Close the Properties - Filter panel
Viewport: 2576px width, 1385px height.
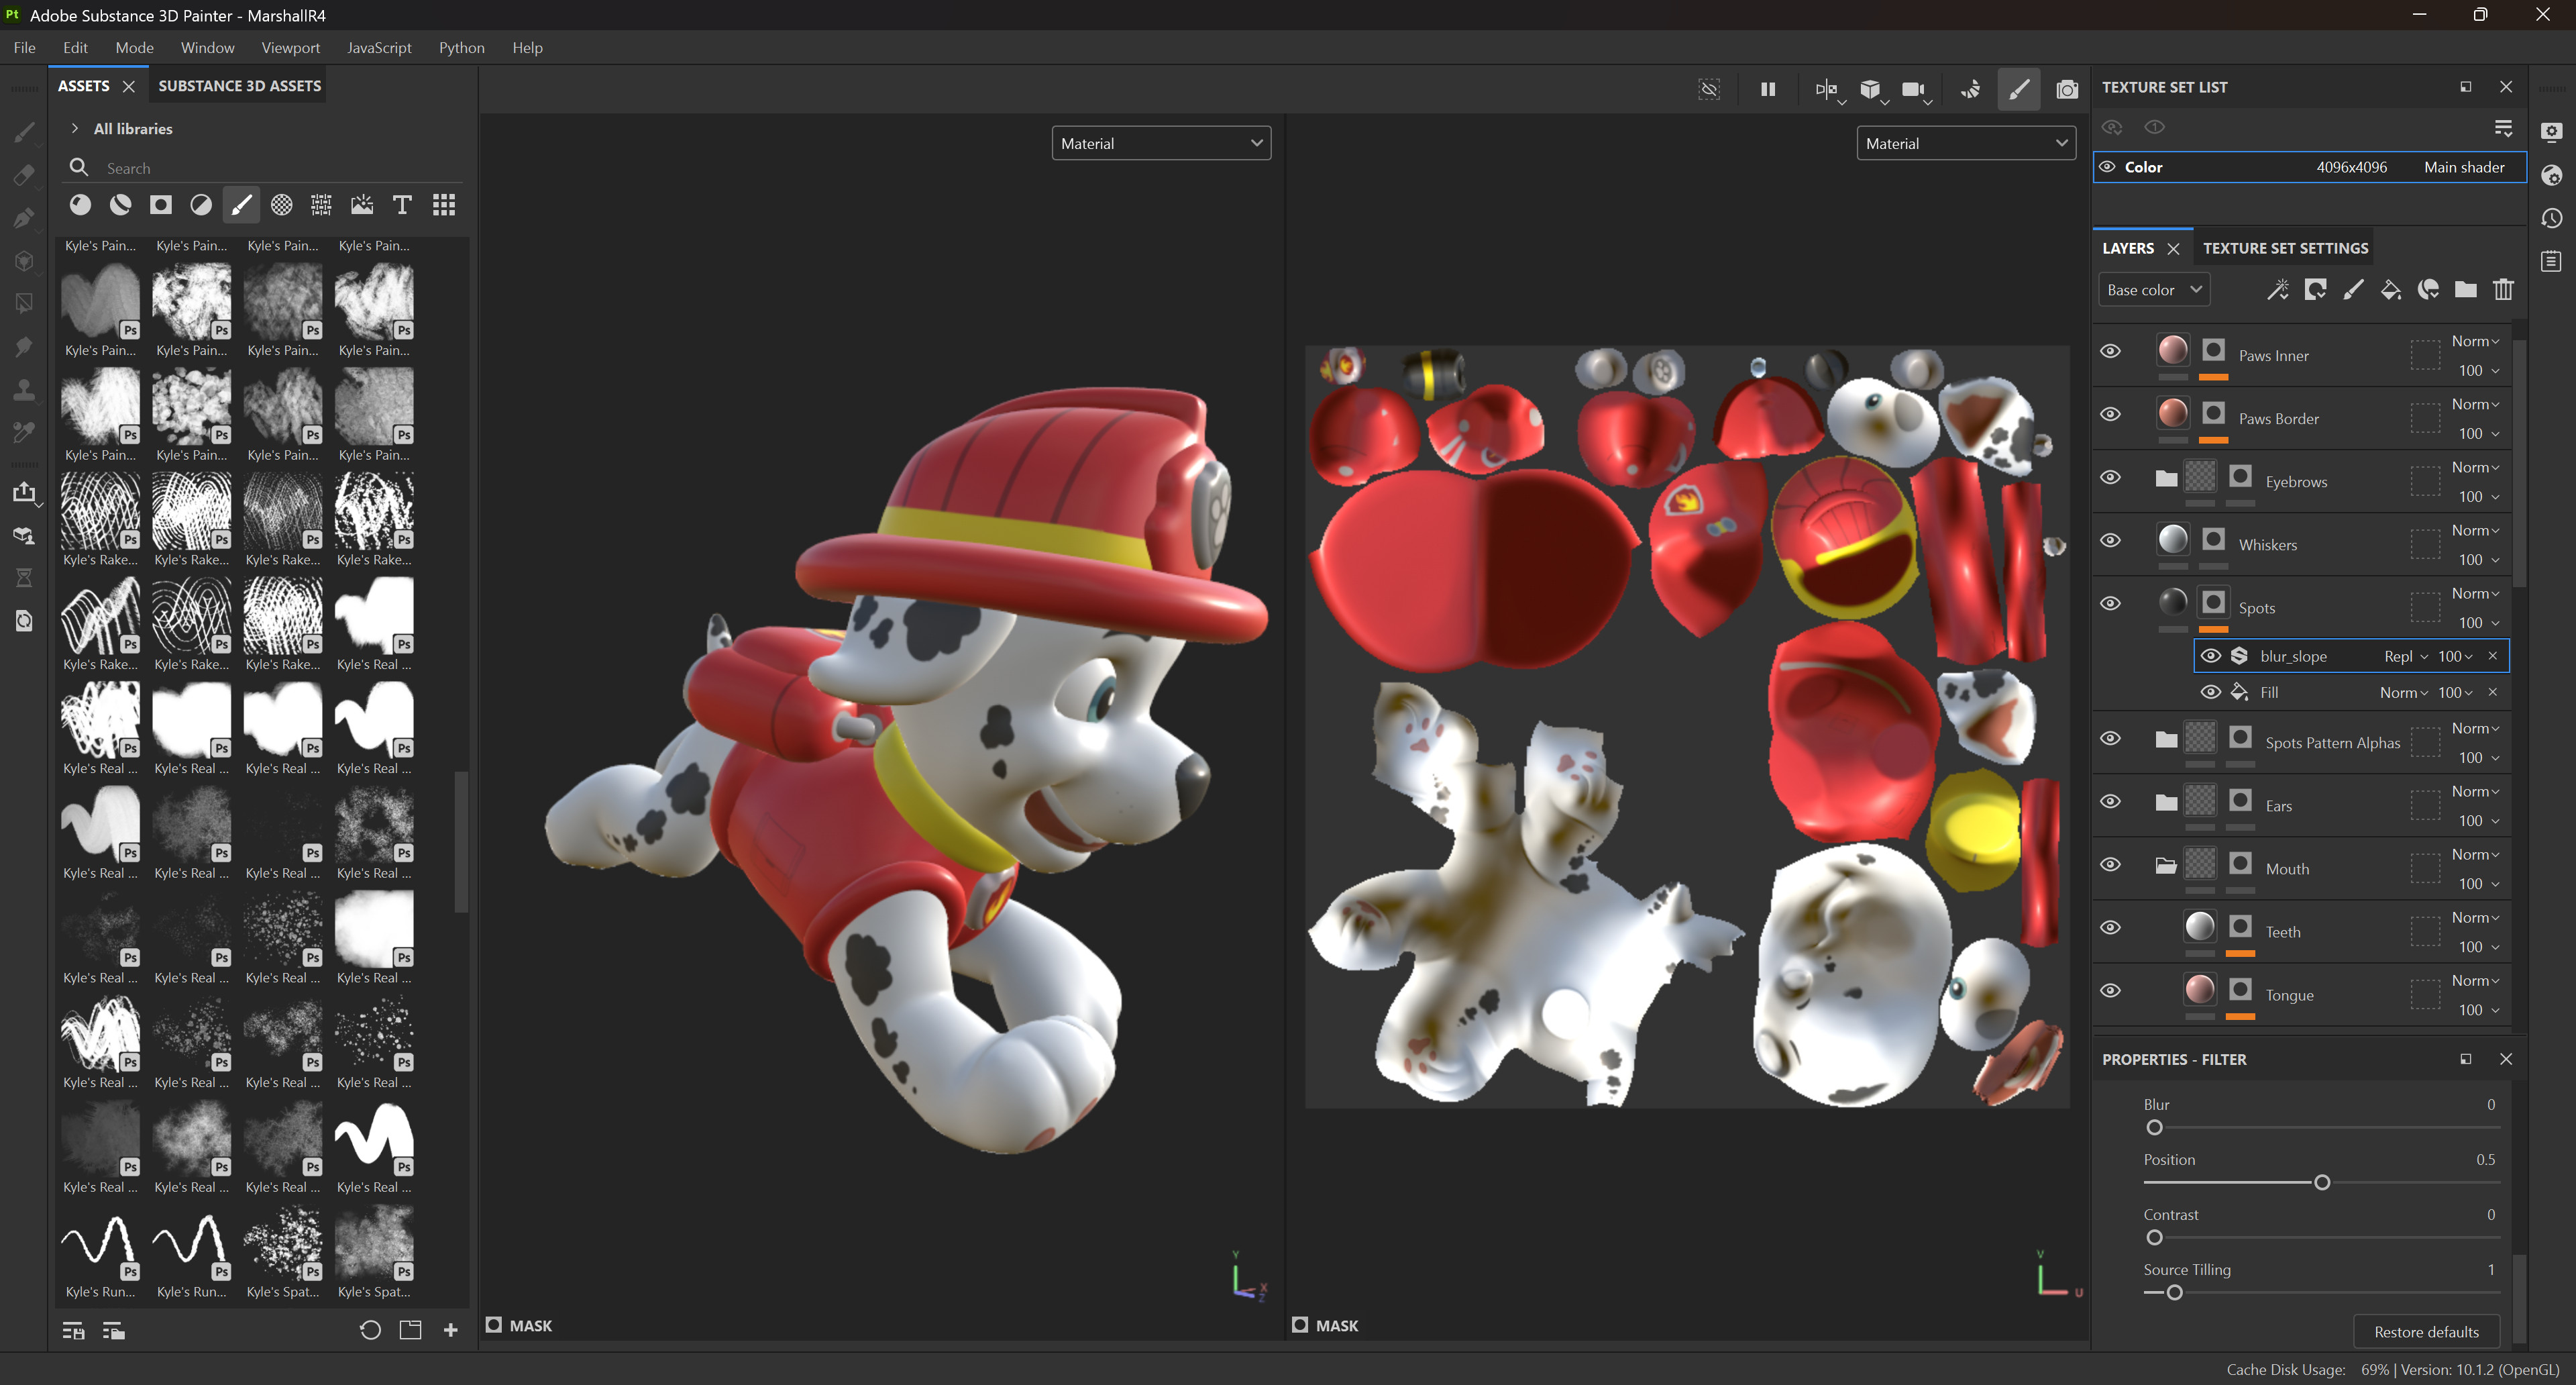[x=2506, y=1058]
